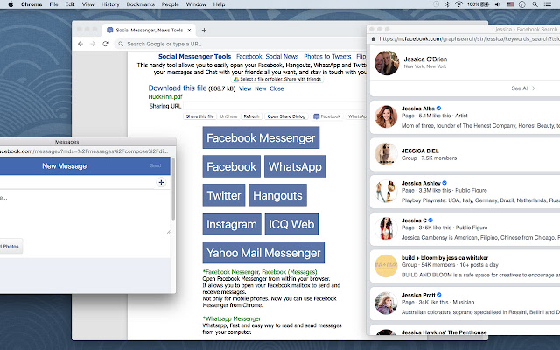
Task: Click the Refresh button
Action: coord(251,116)
